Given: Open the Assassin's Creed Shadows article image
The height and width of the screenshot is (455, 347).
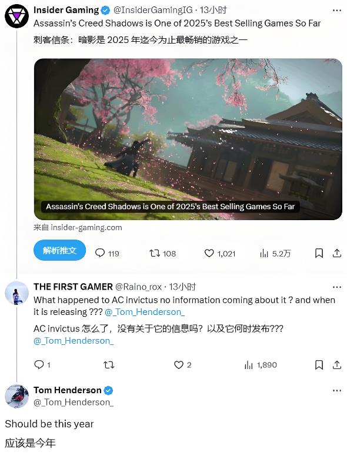Looking at the screenshot, I should [x=188, y=139].
